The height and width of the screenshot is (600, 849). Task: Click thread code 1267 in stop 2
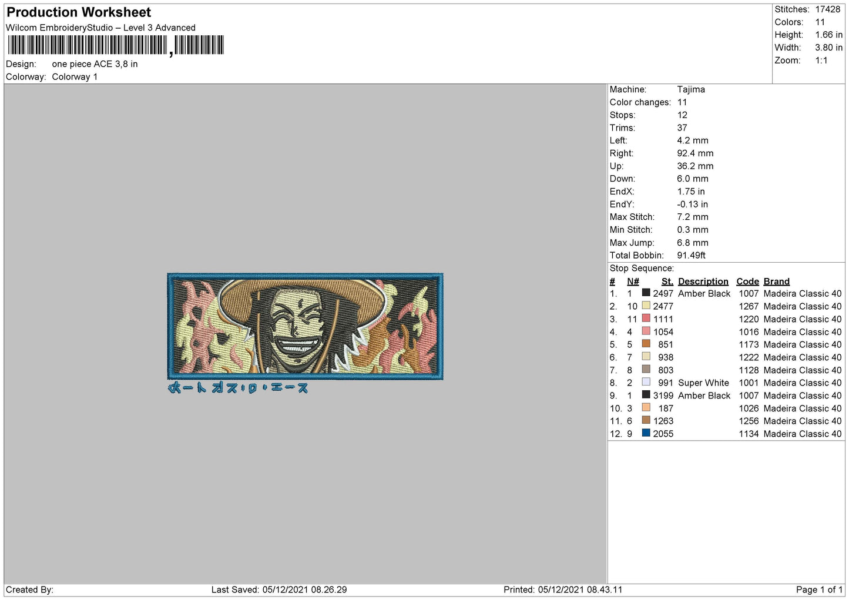tap(749, 306)
